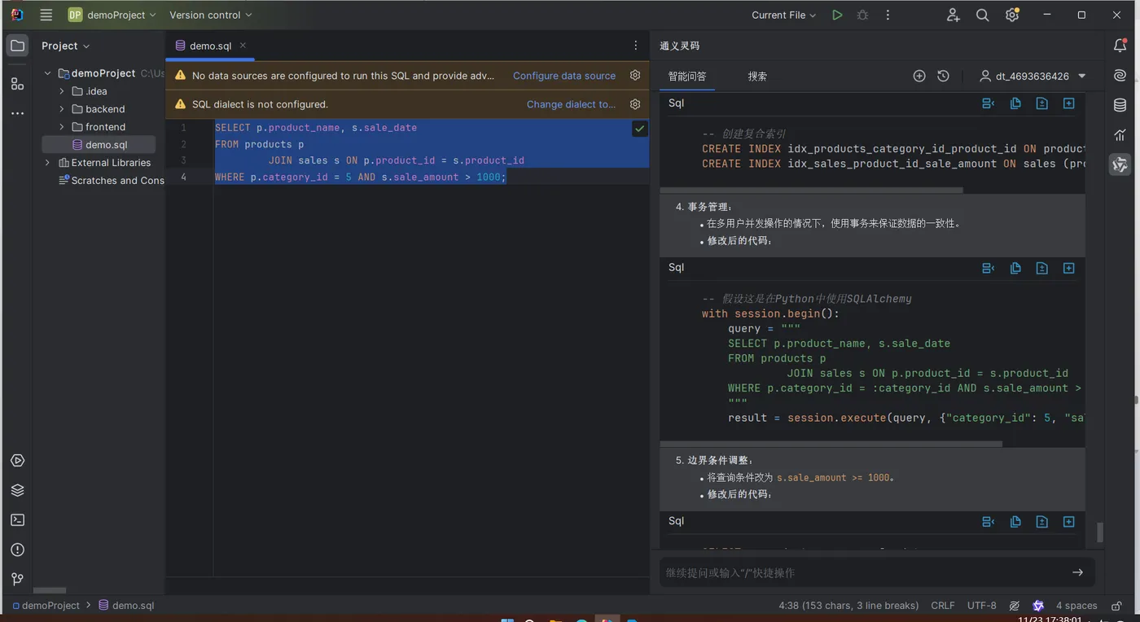Open chat history in Tongyi Lingma
1140x622 pixels.
coord(943,76)
